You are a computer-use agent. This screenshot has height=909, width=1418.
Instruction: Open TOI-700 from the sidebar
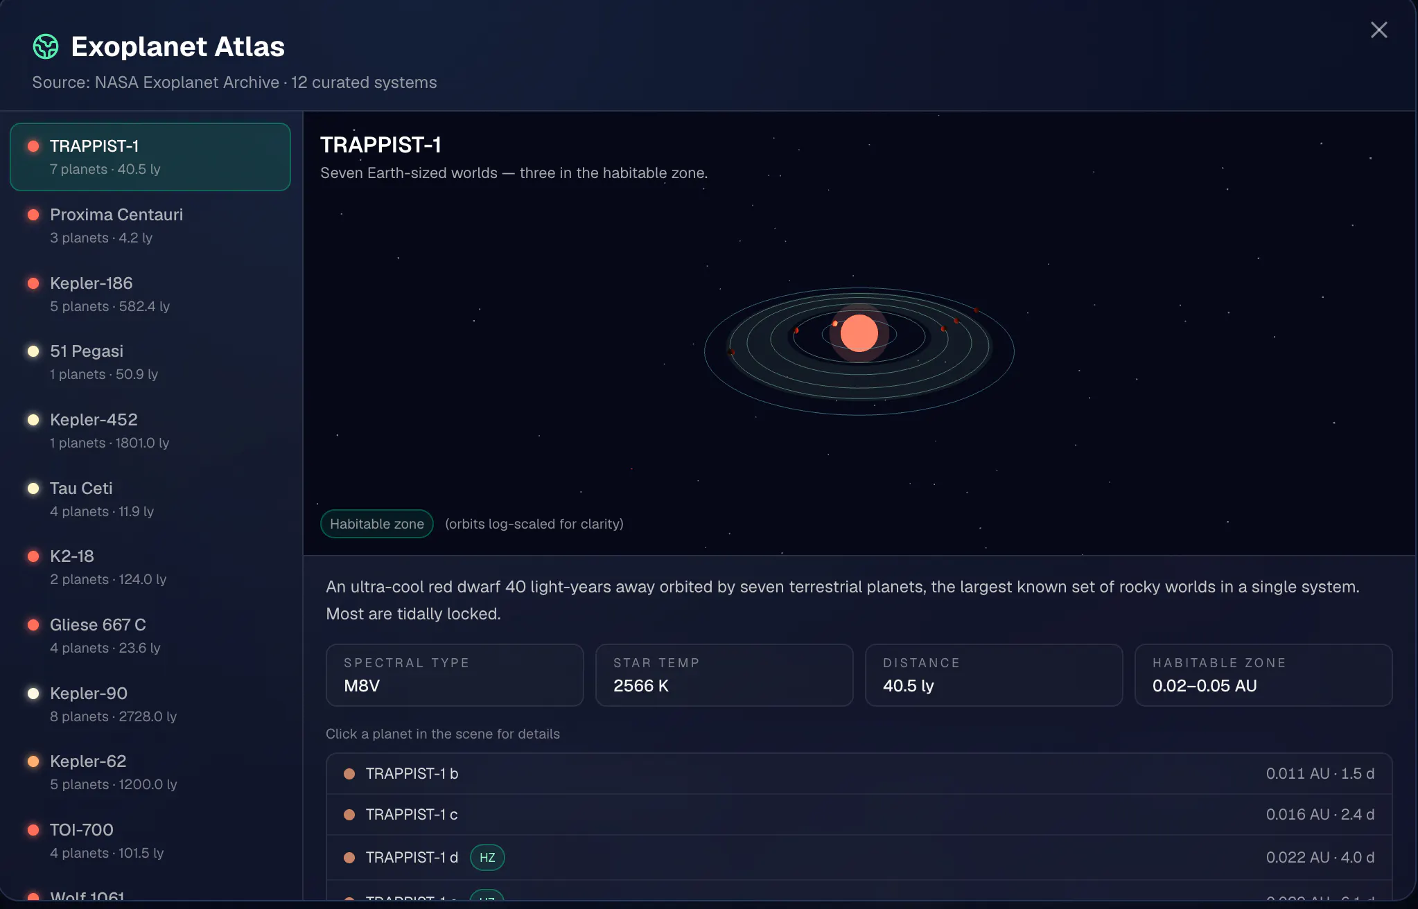(150, 840)
